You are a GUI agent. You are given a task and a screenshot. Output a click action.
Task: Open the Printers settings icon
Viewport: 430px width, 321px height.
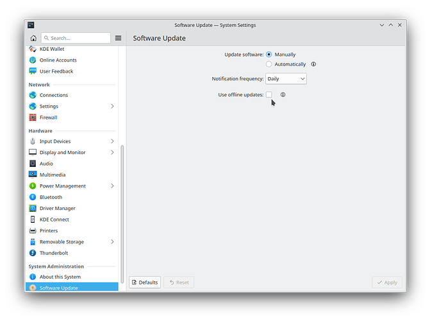tap(33, 230)
